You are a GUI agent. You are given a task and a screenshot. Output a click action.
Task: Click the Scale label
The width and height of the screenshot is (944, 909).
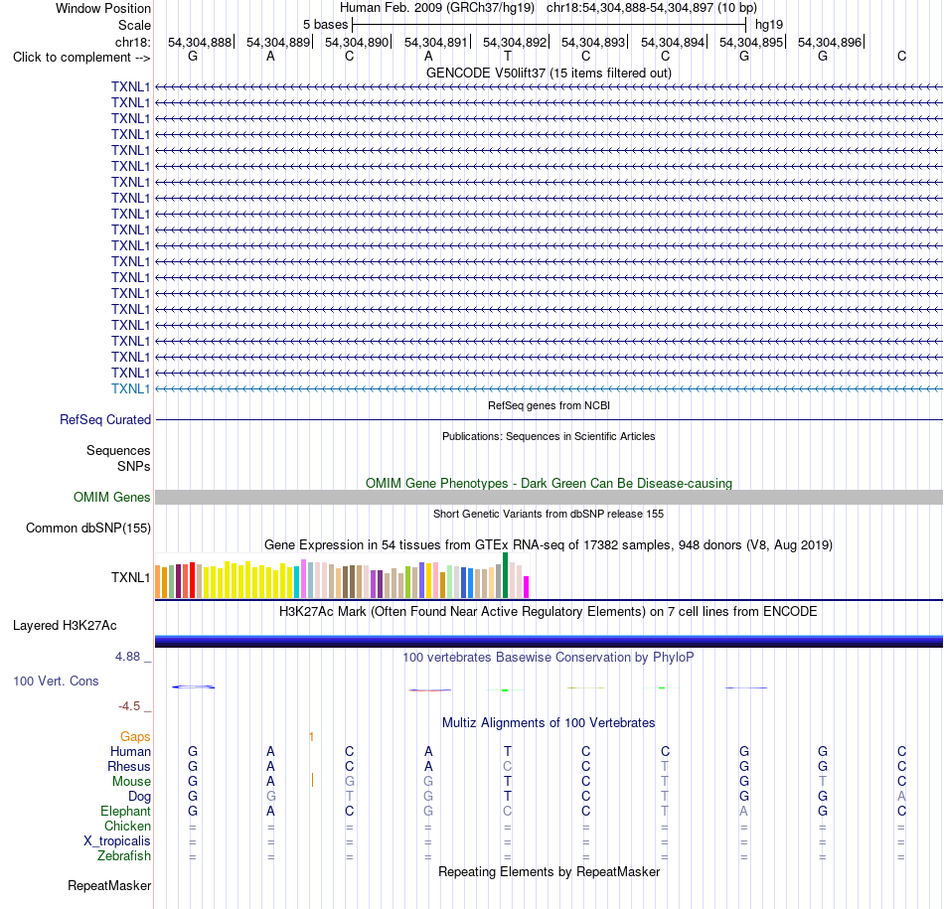134,25
